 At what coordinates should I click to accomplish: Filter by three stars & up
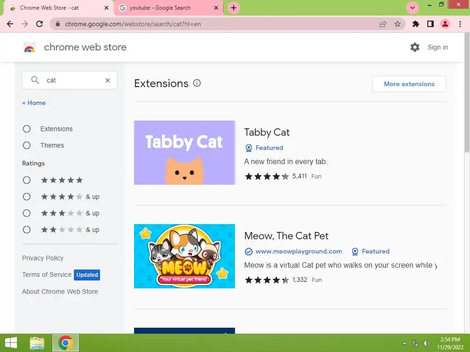[x=27, y=213]
